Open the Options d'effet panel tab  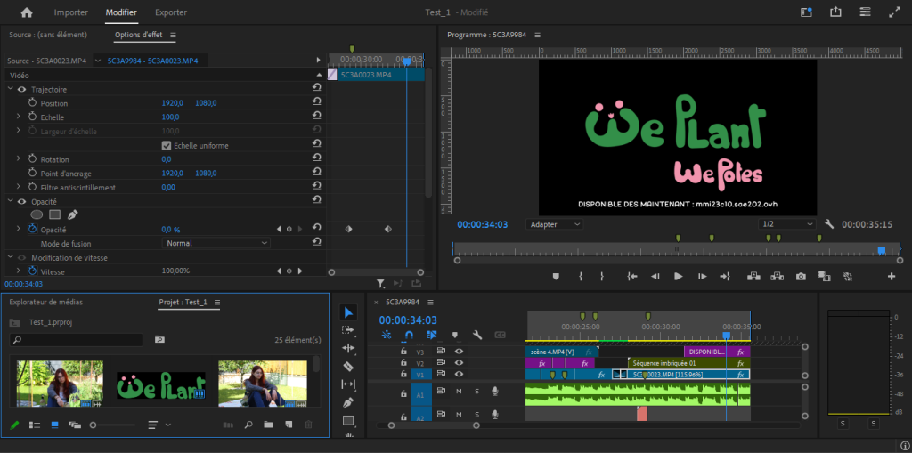click(x=138, y=35)
